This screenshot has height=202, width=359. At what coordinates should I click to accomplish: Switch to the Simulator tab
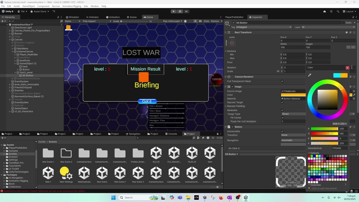click(72, 17)
